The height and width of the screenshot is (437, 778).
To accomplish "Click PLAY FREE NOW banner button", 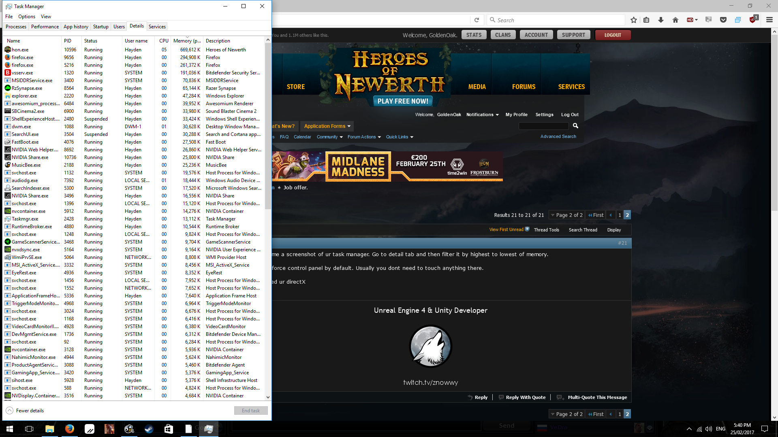I will pyautogui.click(x=403, y=101).
